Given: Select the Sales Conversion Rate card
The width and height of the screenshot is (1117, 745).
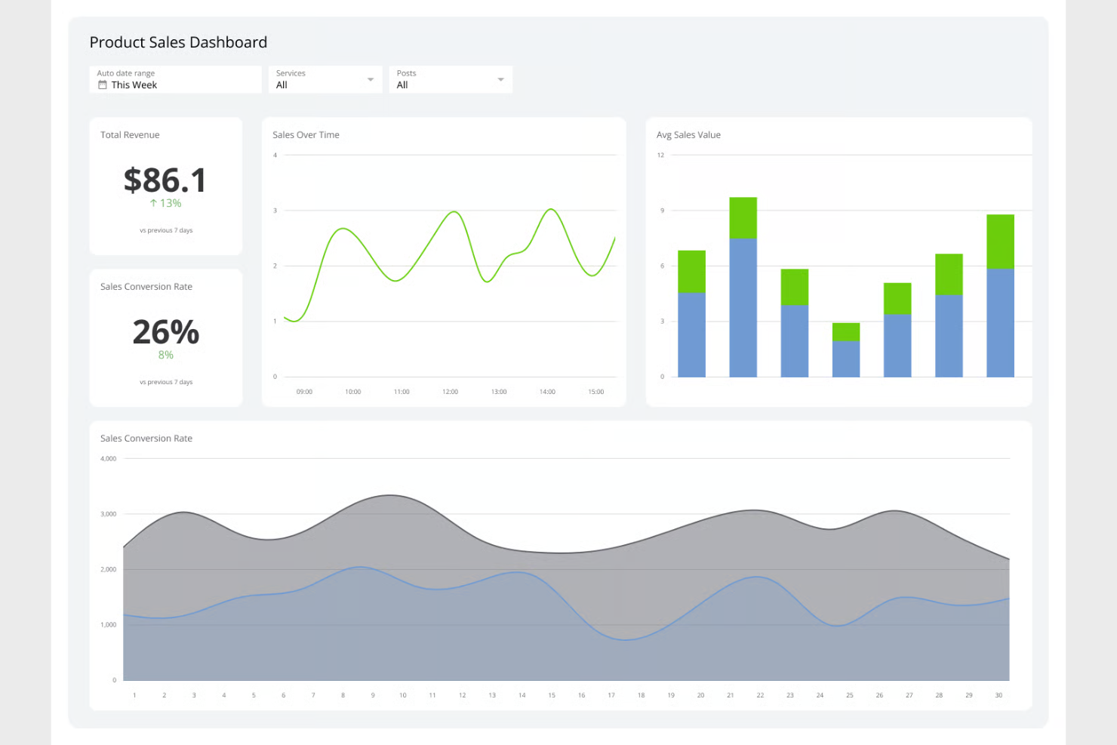Looking at the screenshot, I should 165,337.
